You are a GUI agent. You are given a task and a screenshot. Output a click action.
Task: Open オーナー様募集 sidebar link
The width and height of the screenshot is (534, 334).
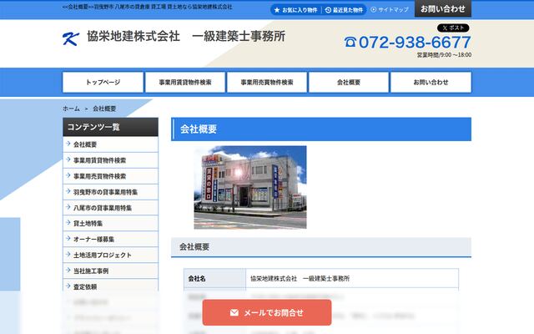110,239
